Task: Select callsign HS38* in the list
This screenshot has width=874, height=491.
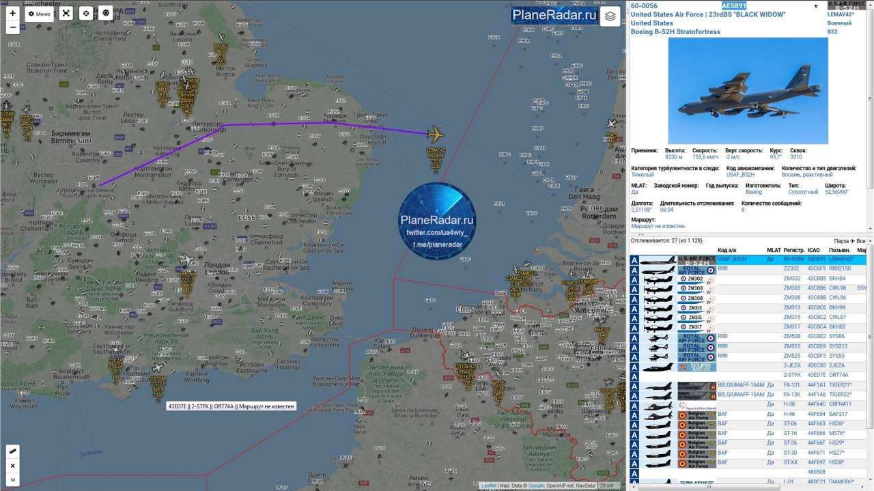Action: (x=836, y=462)
